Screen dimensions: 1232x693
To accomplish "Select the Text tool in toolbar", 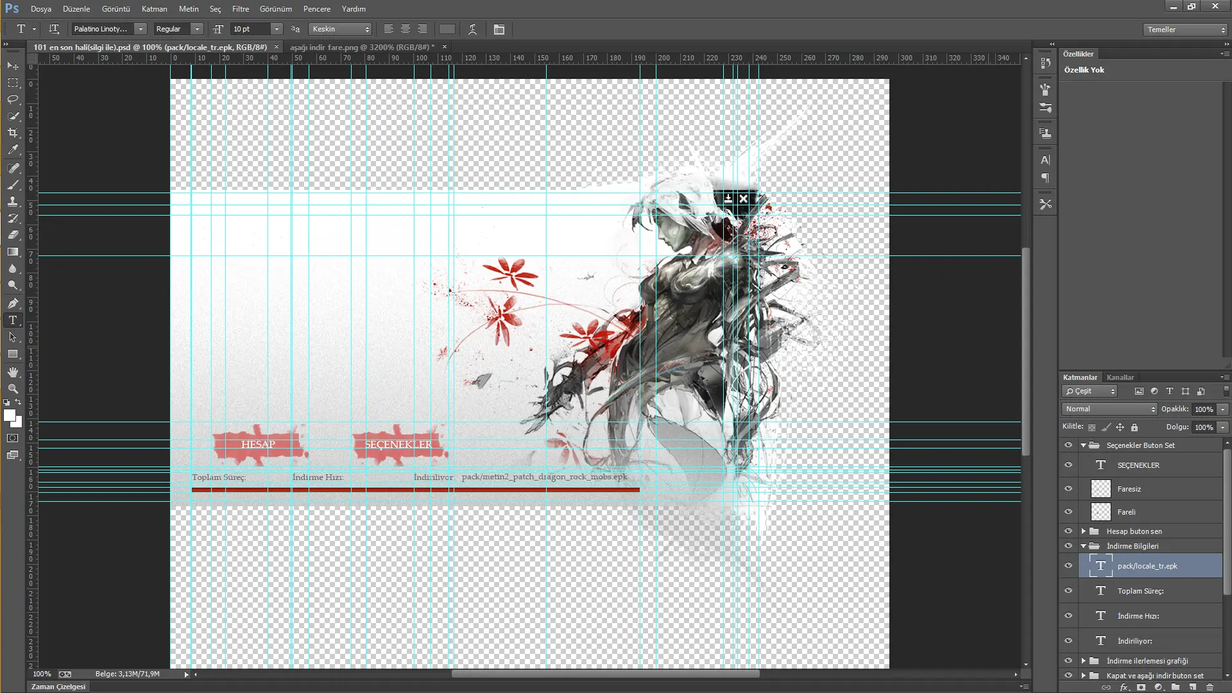I will 13,321.
